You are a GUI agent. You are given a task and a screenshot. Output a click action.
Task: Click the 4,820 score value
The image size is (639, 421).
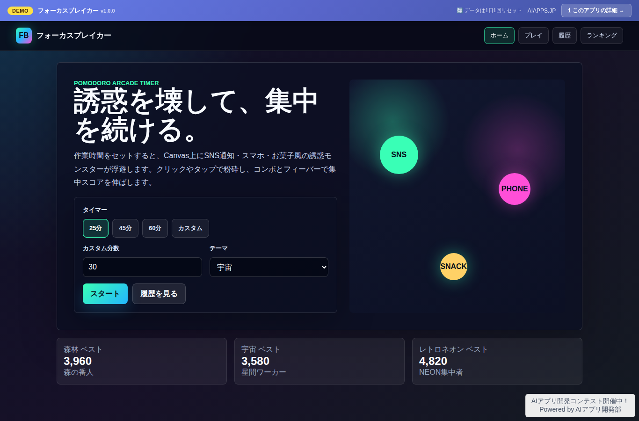[433, 361]
